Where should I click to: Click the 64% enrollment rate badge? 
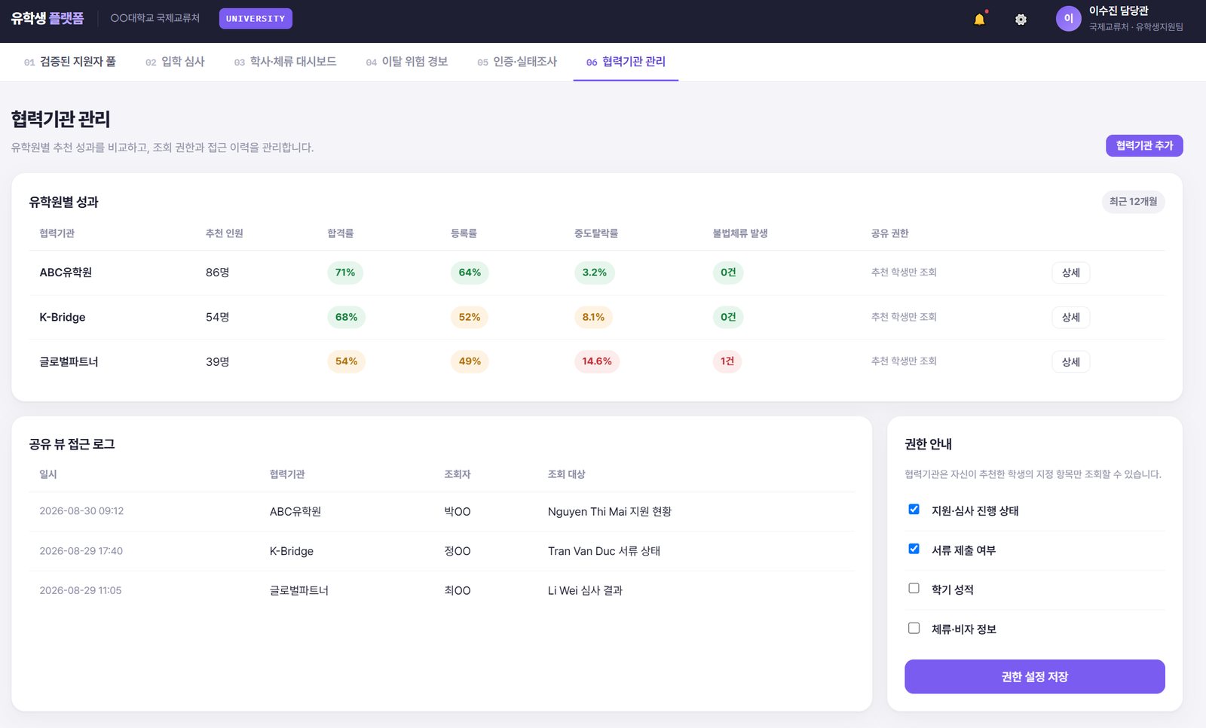pos(470,273)
